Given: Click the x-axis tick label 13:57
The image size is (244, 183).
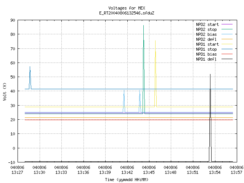Looking at the screenshot, I should pos(236,172).
